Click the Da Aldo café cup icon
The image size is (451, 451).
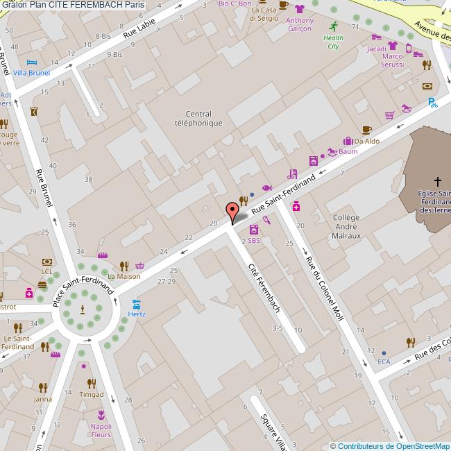coord(367,129)
